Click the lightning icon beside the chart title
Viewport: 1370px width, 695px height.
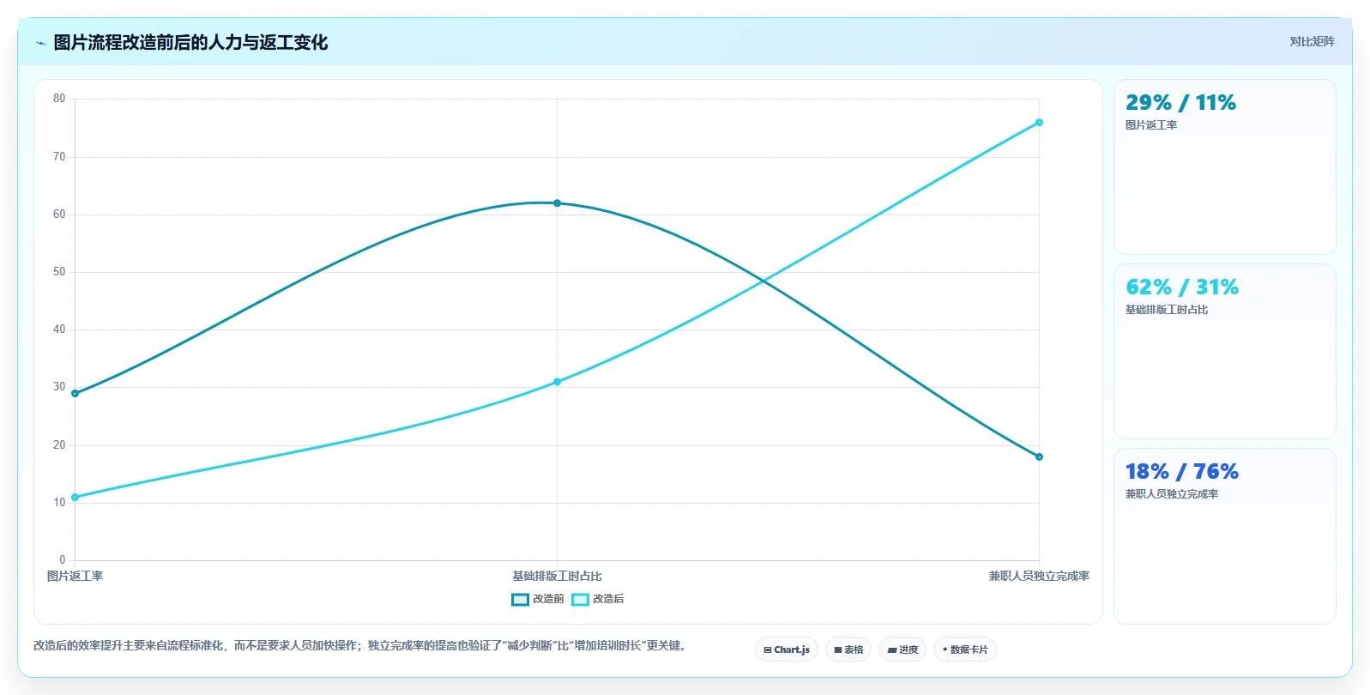click(x=40, y=43)
